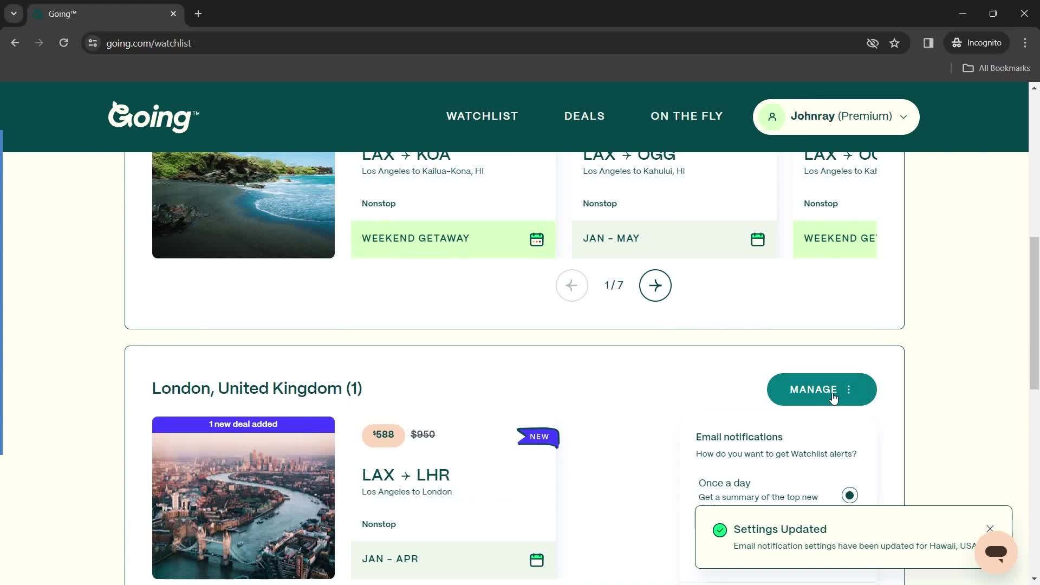This screenshot has width=1040, height=585.
Task: Click the three-dot options icon next to MANAGE
Action: pyautogui.click(x=851, y=389)
